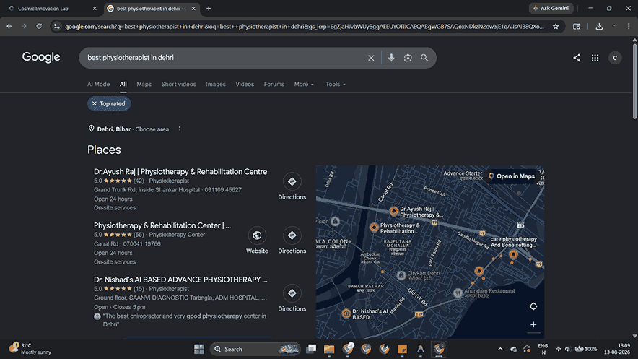Expand the More search filters dropdown
Screen dimensions: 638x359
(x=304, y=85)
